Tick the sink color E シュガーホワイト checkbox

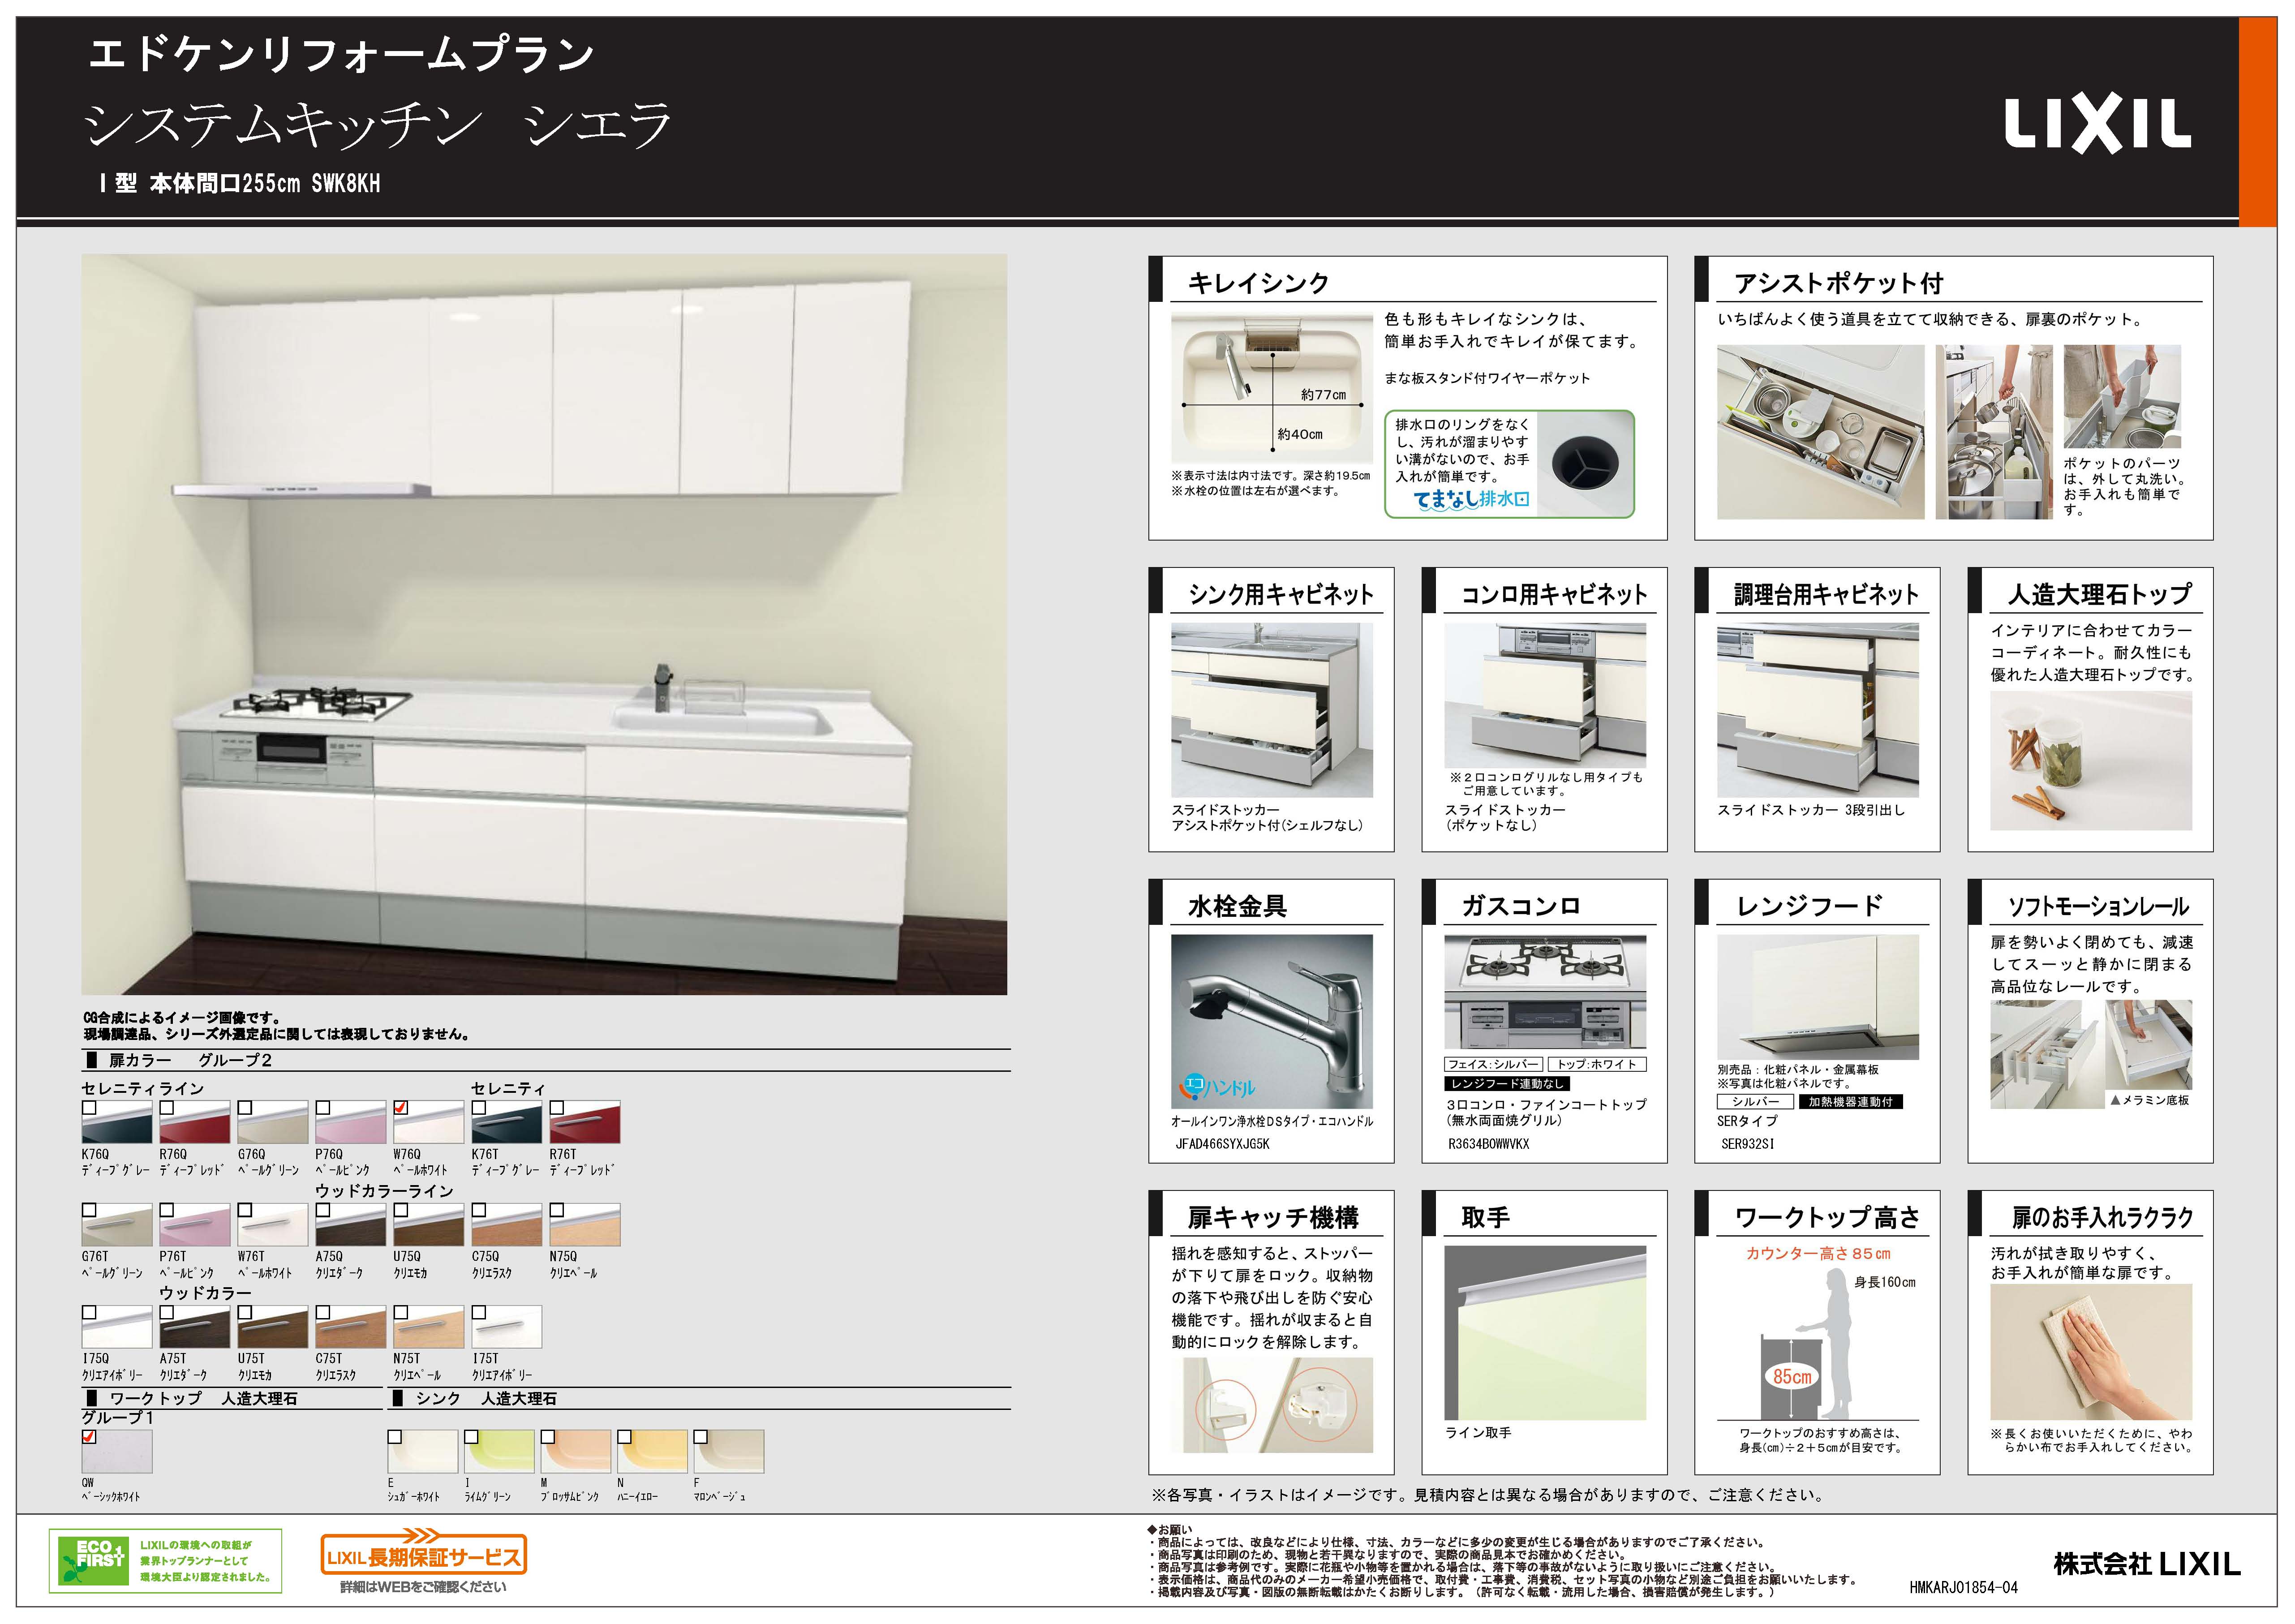[395, 1437]
